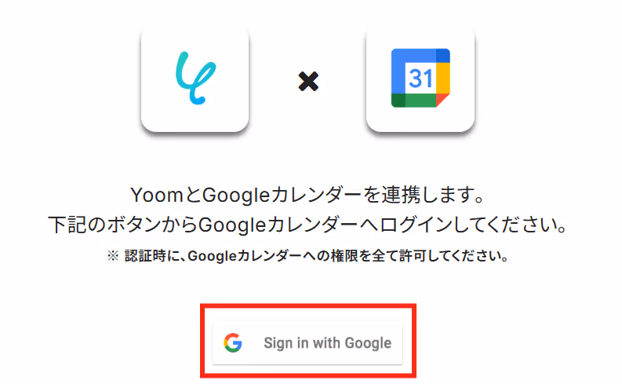Viewport: 622px width, 384px height.
Task: Click the Google Calendar app icon
Action: pos(420,78)
